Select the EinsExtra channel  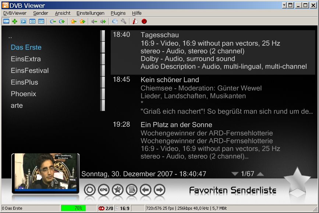26,59
